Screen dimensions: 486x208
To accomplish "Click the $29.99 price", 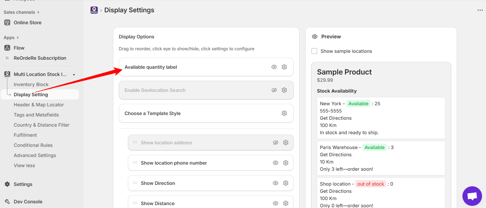I will [325, 80].
